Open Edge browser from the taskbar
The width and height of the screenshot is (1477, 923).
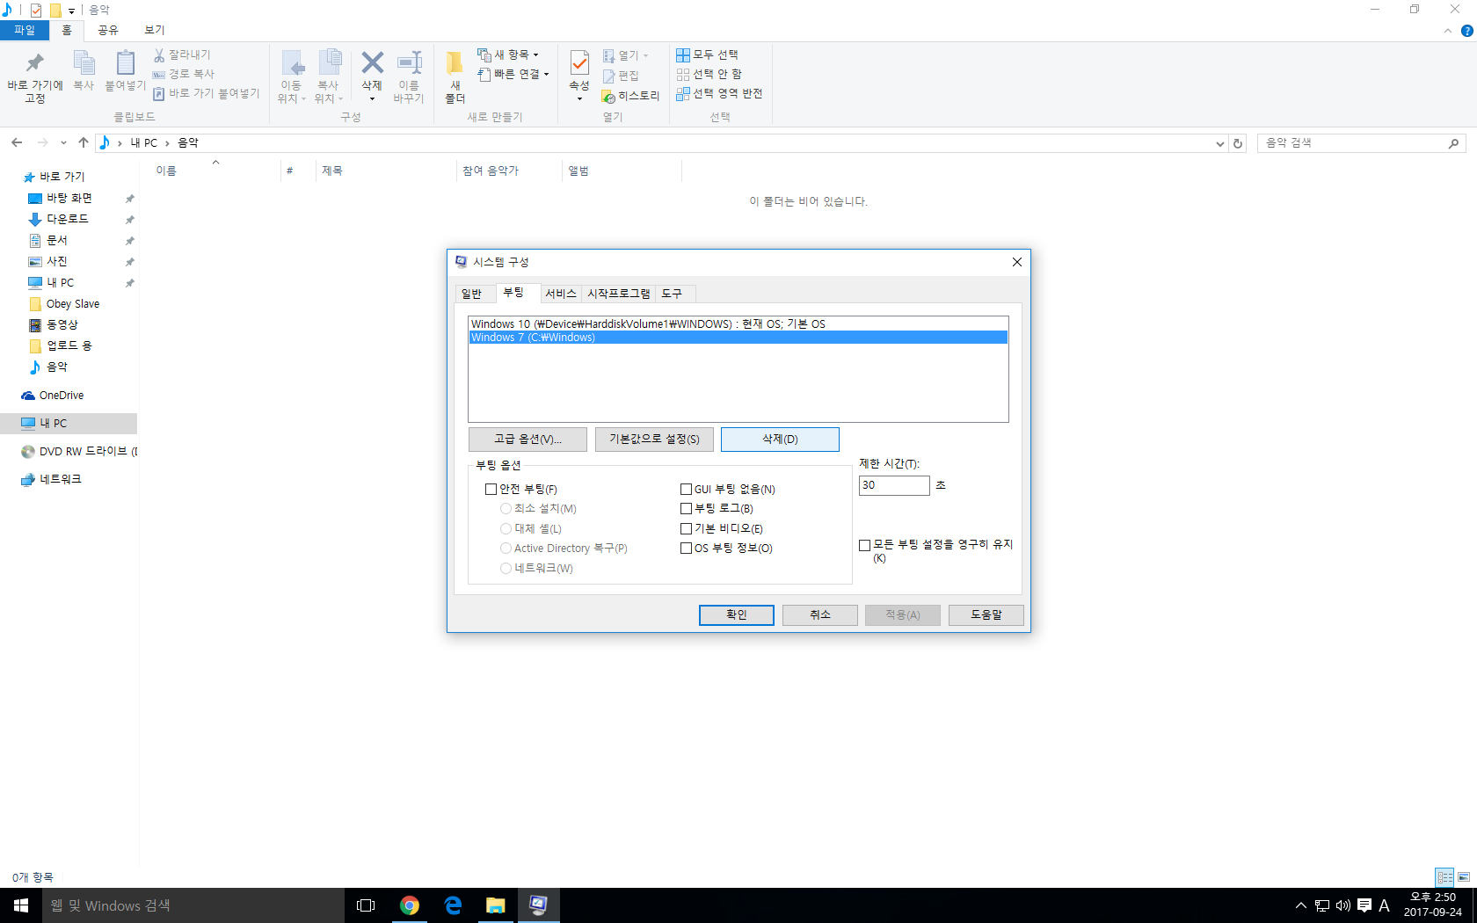(453, 905)
